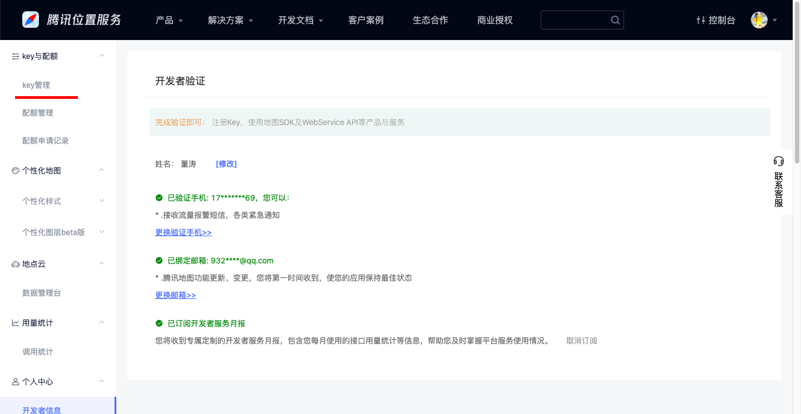Go to 配额管理 in the sidebar
The width and height of the screenshot is (801, 414).
(x=38, y=113)
